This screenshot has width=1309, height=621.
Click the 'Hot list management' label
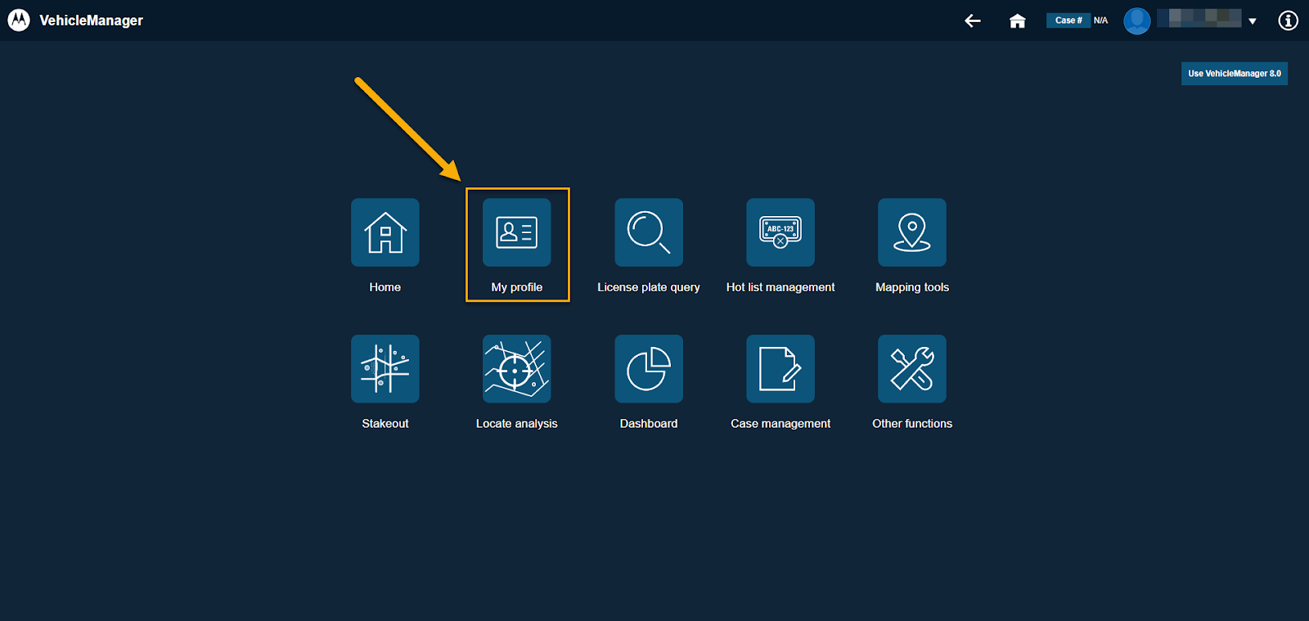(780, 287)
